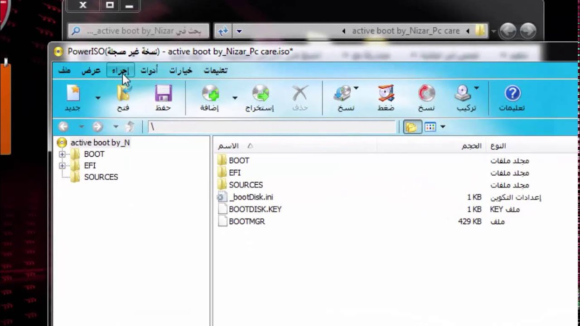Click the Delete (حذف) X icon
This screenshot has width=580, height=326.
click(x=300, y=93)
